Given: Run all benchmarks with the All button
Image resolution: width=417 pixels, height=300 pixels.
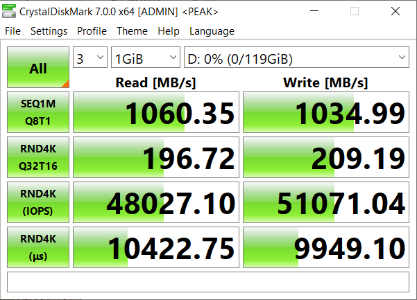Looking at the screenshot, I should [x=38, y=68].
